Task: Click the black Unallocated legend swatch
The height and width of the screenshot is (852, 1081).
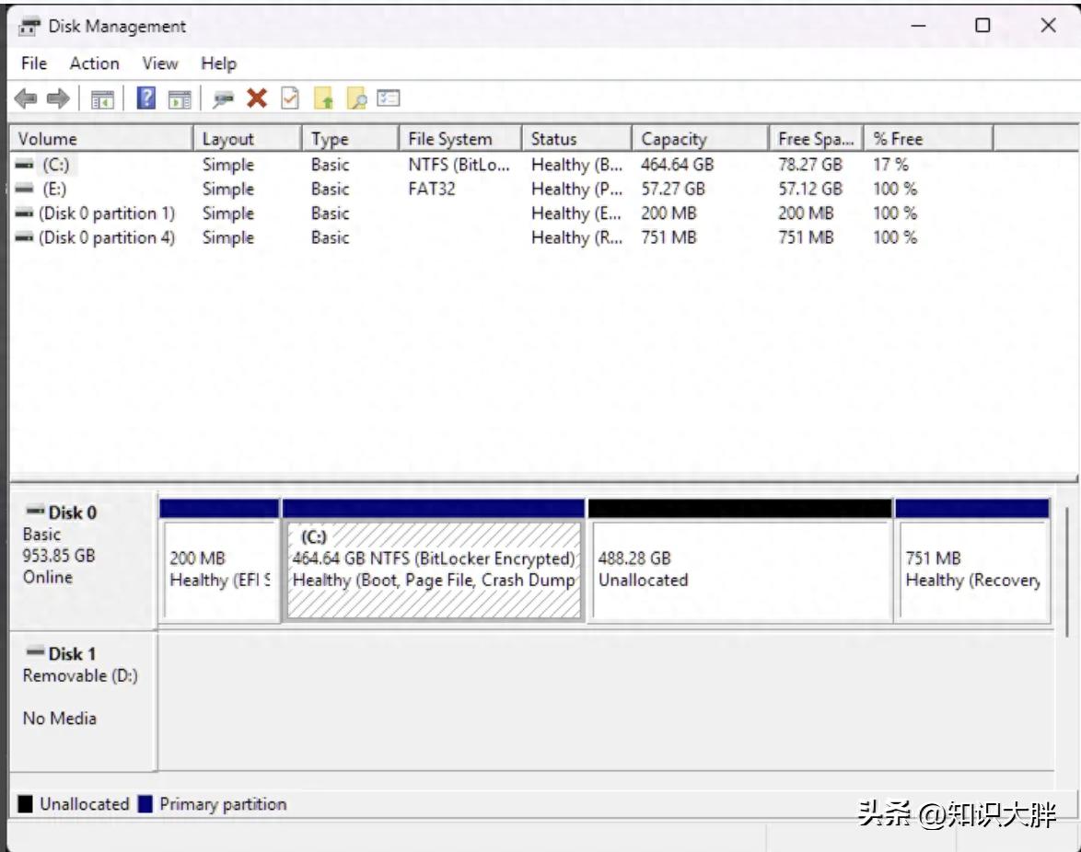Action: pyautogui.click(x=26, y=804)
